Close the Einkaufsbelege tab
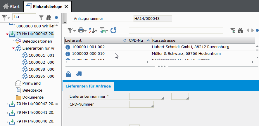Image resolution: width=259 pixels, height=126 pixels. (x=66, y=7)
